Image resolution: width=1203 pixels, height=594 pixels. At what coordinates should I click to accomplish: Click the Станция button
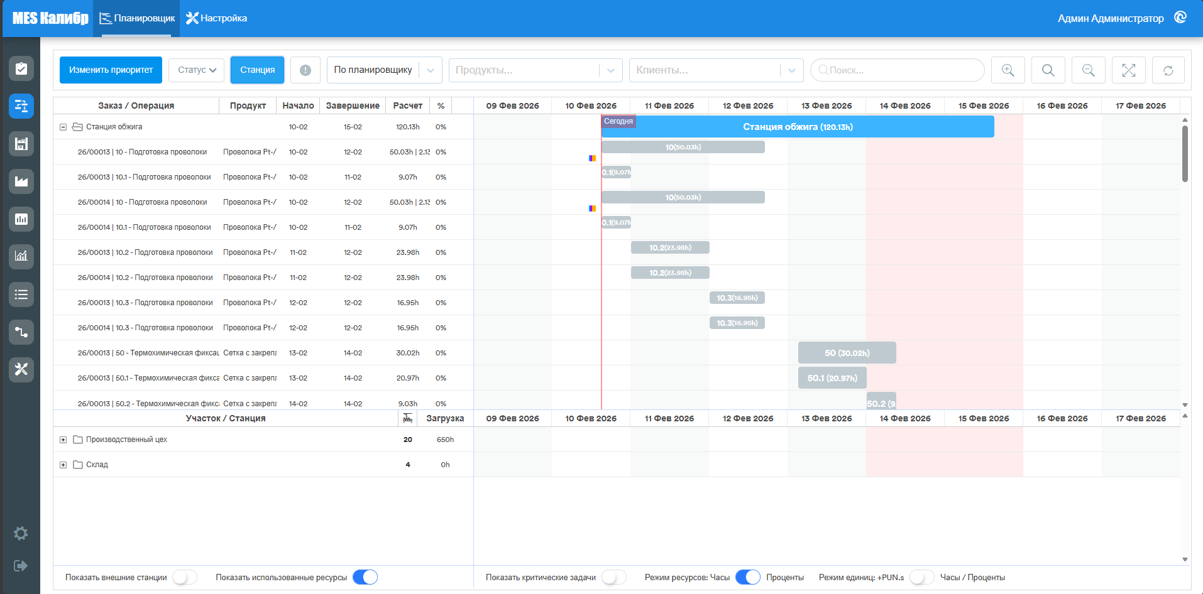[x=257, y=70]
